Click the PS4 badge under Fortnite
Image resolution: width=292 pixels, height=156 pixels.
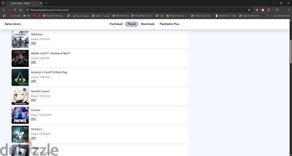[33, 119]
